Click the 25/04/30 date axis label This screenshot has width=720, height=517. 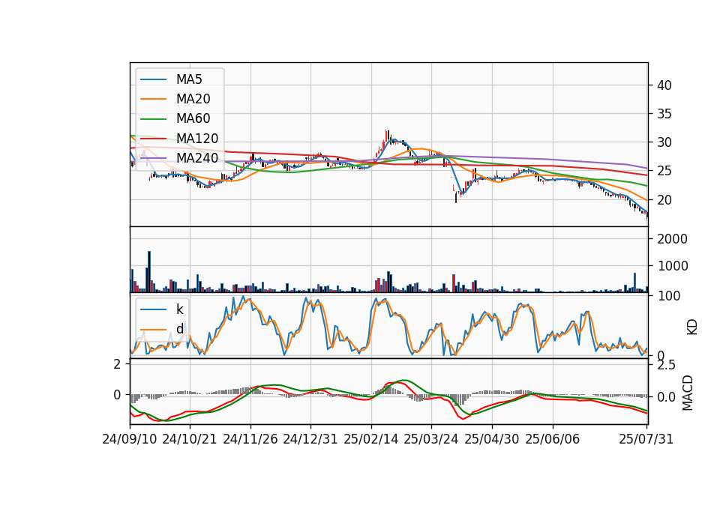492,439
